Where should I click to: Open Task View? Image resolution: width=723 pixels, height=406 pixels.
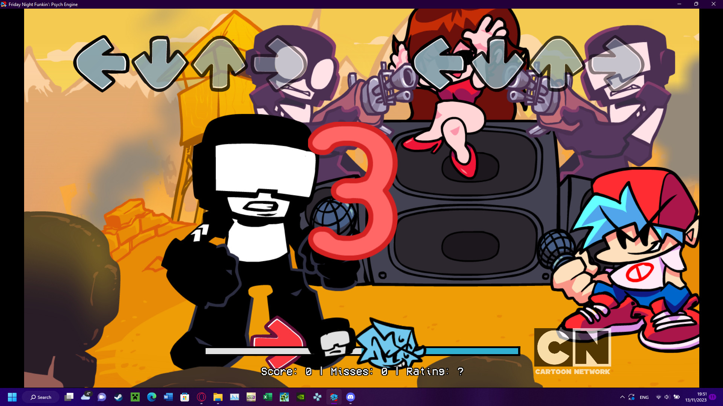click(x=70, y=397)
